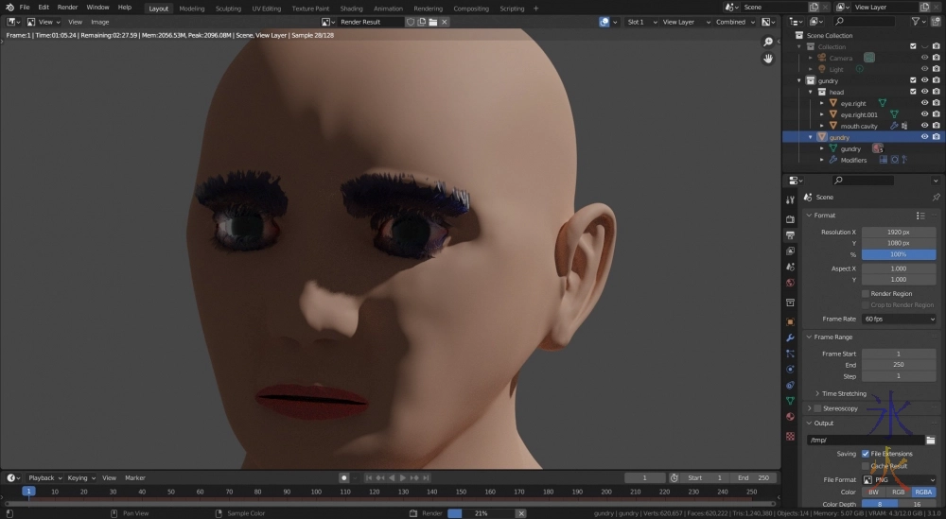Enable the Render Region checkbox
The image size is (946, 519).
tap(866, 293)
